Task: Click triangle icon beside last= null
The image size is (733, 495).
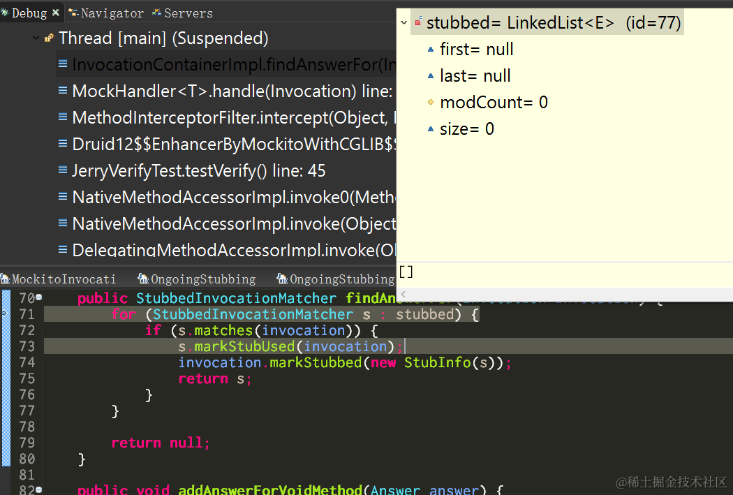Action: [431, 75]
